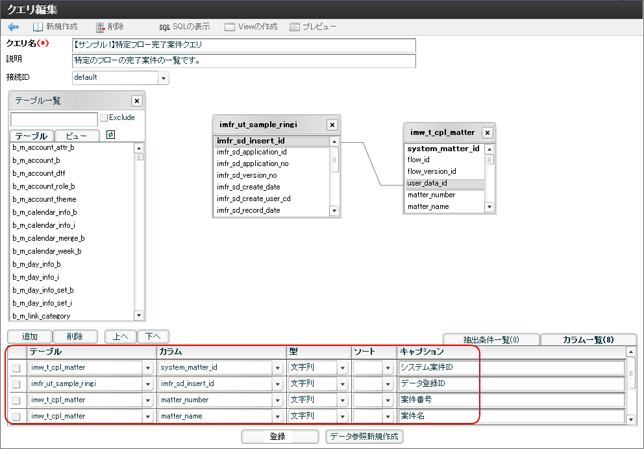This screenshot has height=449, width=644.
Task: Open the ソート dropdown for imfr_sd_insert_id row
Action: 388,384
